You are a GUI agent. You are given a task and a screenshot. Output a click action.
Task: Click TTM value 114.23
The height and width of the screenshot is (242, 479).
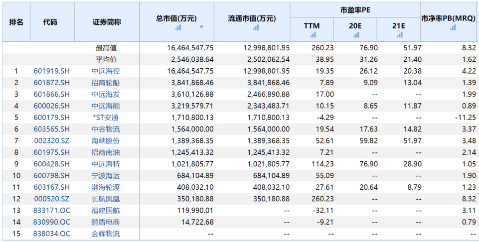(x=323, y=164)
